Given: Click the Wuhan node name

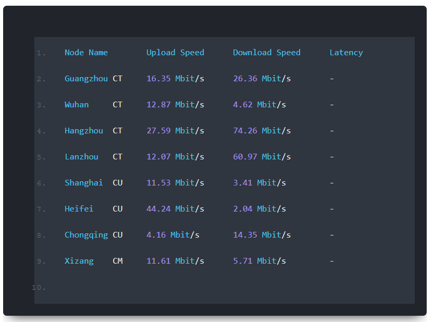Looking at the screenshot, I should click(77, 105).
